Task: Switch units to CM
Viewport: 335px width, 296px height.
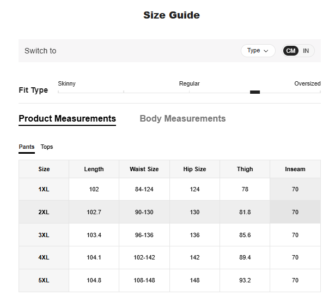Action: [291, 51]
